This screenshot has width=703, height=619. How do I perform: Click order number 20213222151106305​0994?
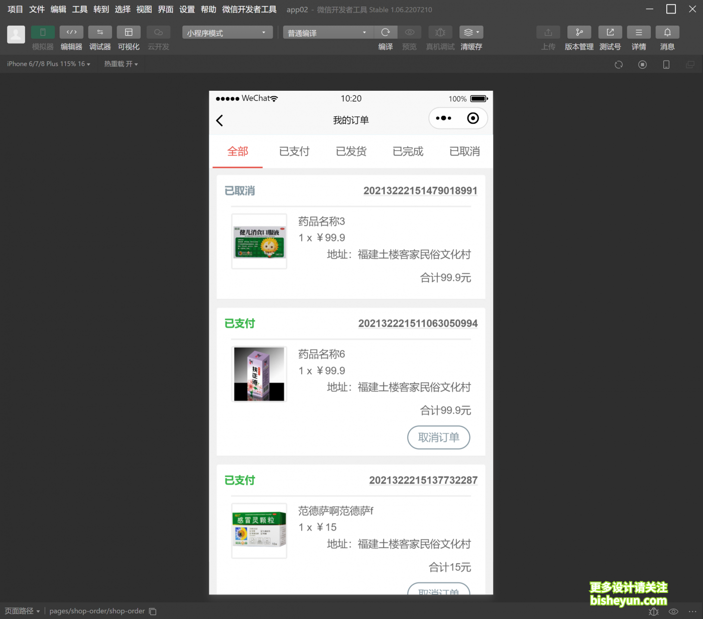418,324
